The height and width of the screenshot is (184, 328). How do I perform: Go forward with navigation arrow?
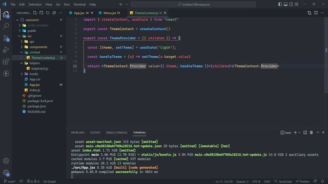[127, 5]
